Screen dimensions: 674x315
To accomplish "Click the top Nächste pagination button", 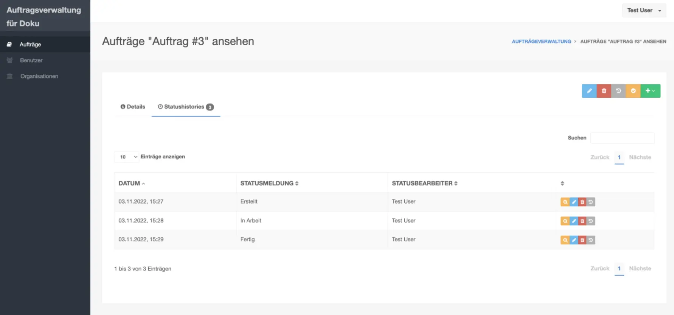I will (x=640, y=157).
